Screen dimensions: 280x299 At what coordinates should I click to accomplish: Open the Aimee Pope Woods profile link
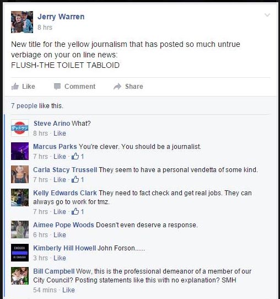tap(63, 225)
